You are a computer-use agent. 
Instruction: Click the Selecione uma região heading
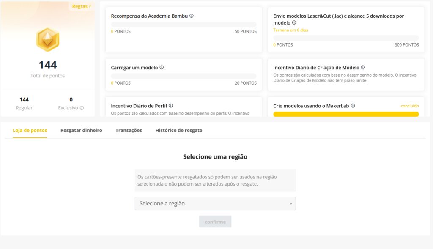(215, 156)
